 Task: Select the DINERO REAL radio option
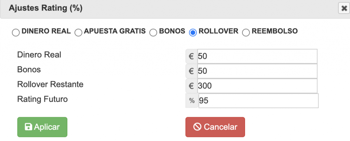[x=16, y=33]
